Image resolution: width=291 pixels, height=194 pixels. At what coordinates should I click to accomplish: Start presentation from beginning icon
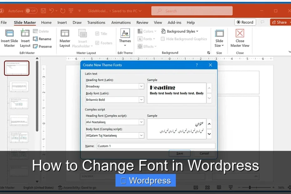(71, 11)
